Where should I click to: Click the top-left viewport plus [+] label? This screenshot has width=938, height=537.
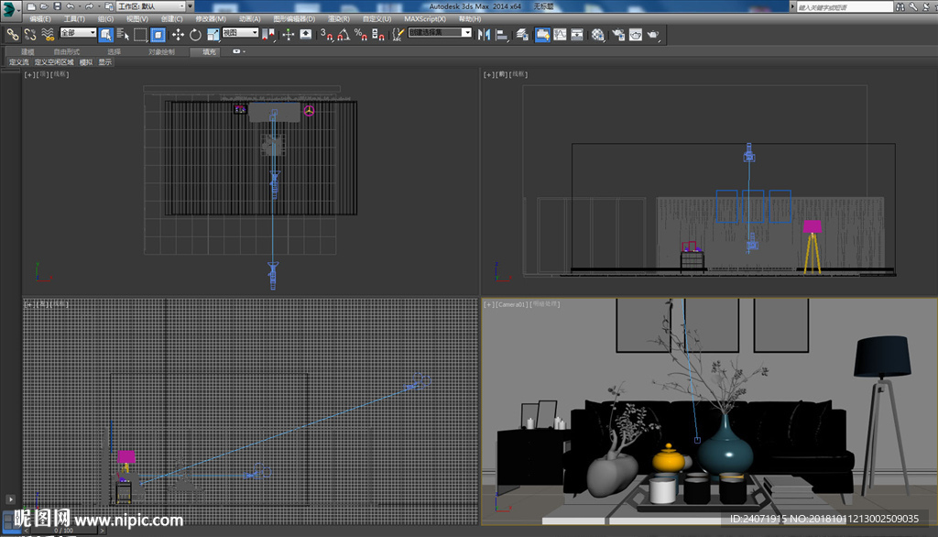click(28, 75)
